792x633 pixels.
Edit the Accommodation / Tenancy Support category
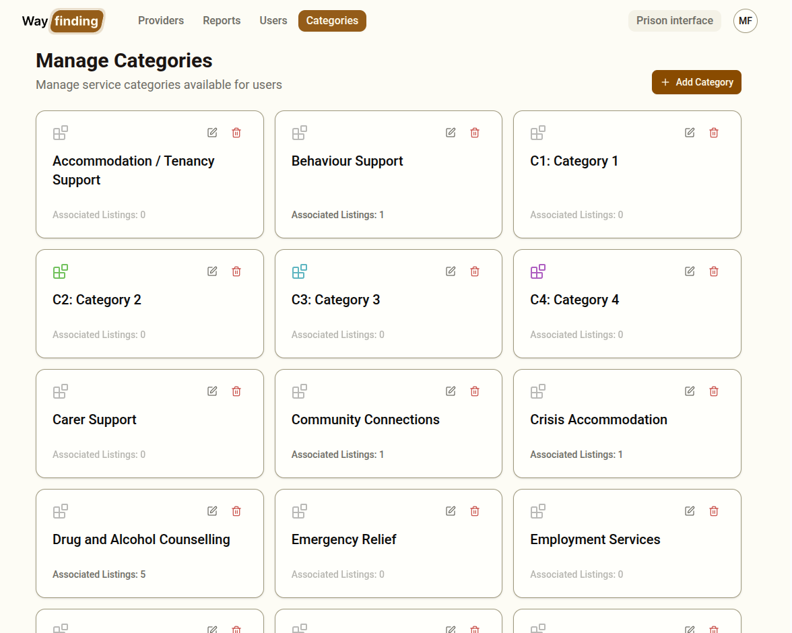211,133
